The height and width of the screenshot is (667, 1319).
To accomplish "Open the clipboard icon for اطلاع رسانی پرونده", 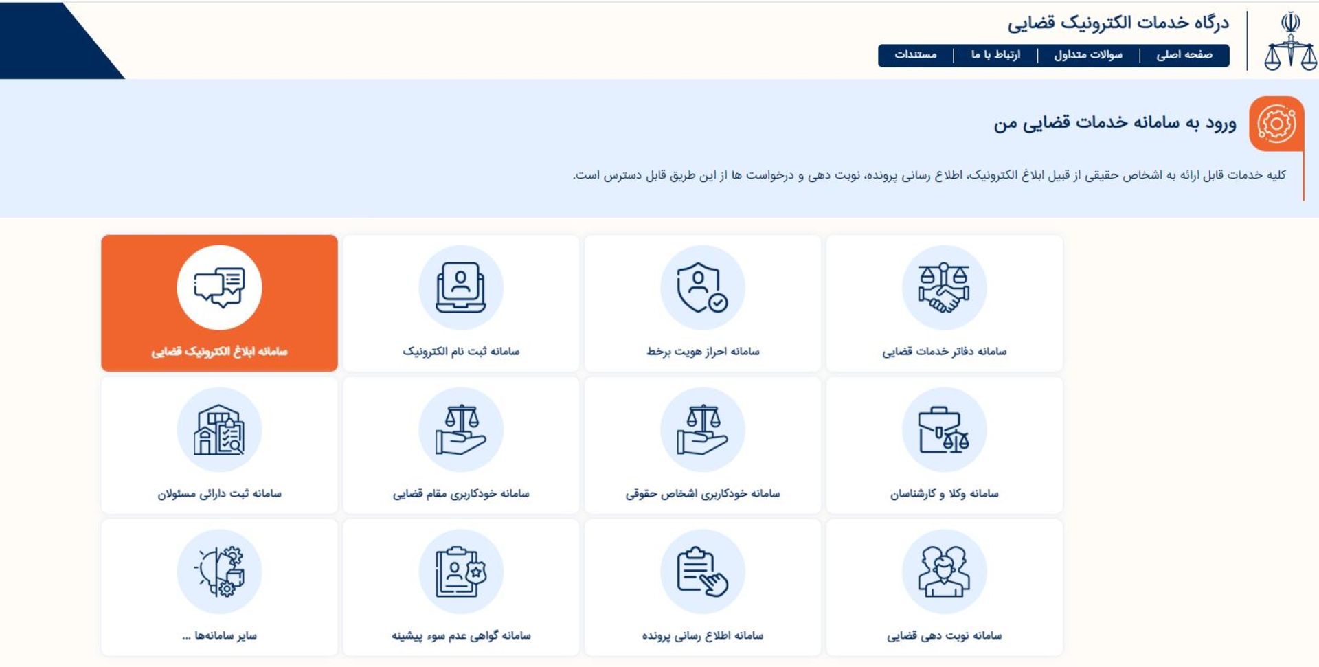I will coord(702,572).
